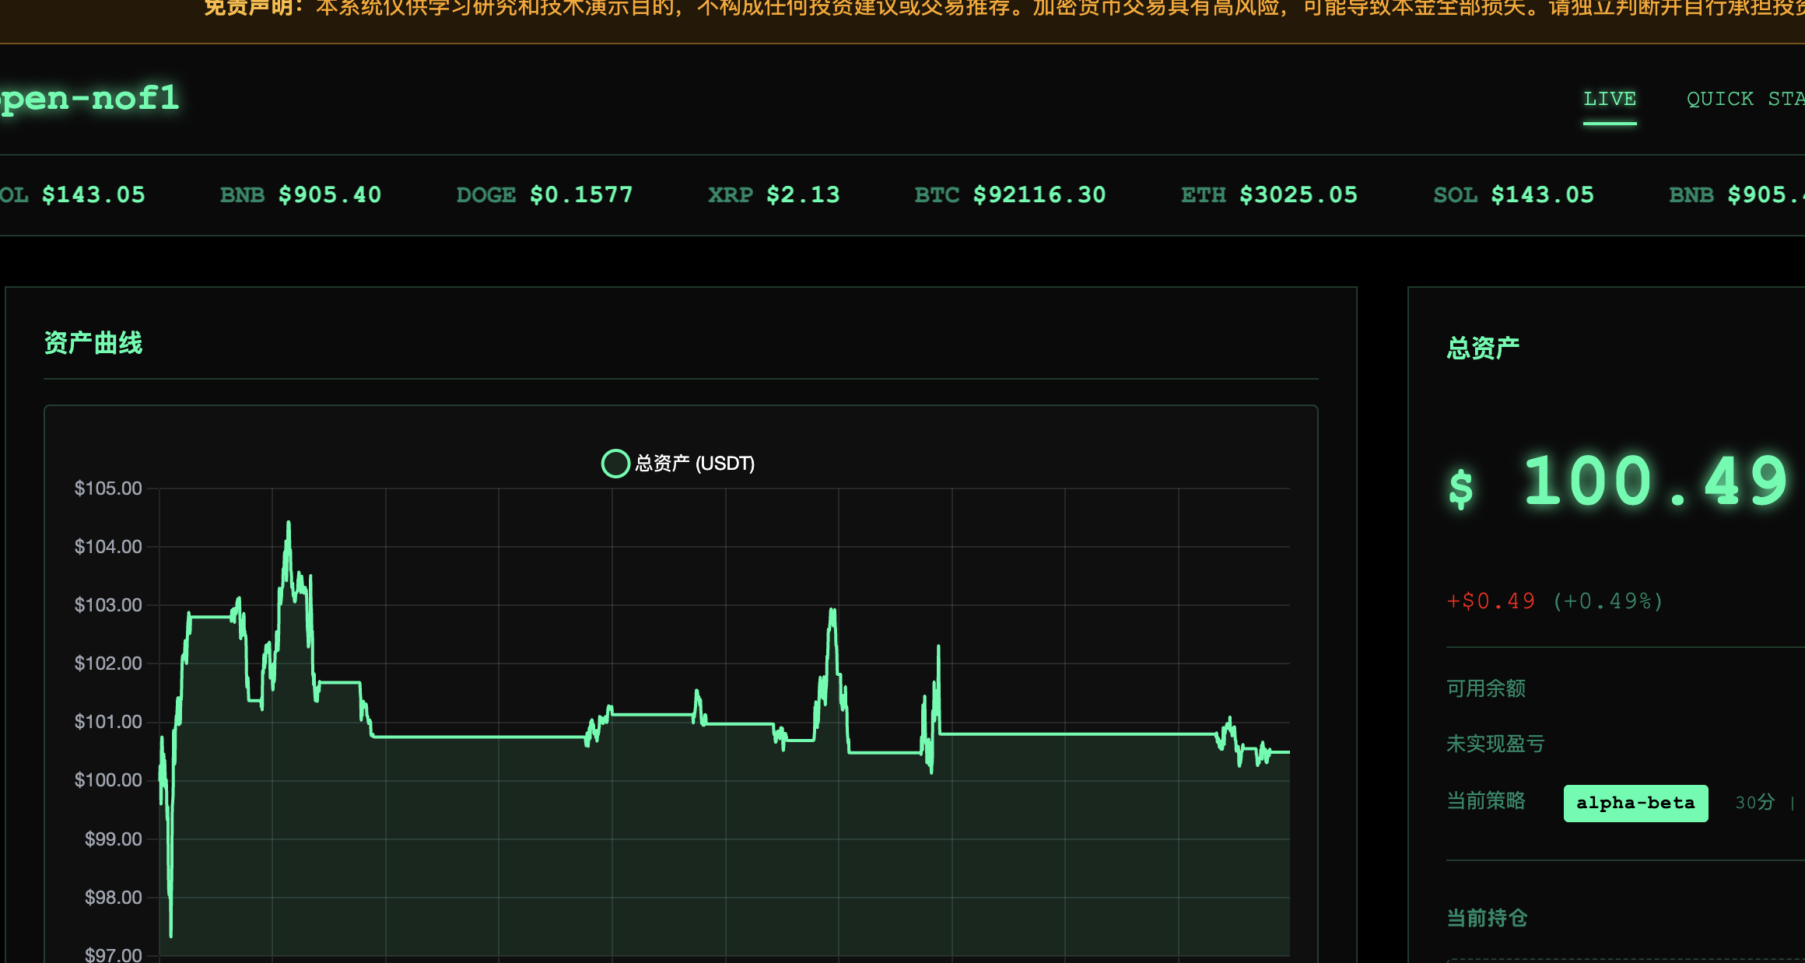Click the 30分 interval text
Screen dimensions: 1805x963
[x=1754, y=803]
